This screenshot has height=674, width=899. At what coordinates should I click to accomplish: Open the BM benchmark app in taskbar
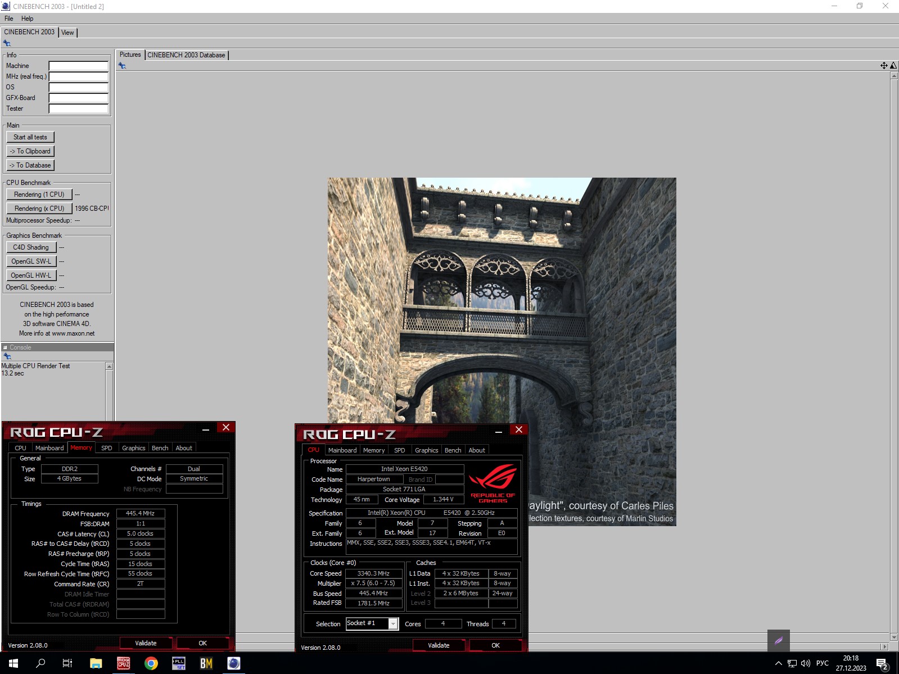pos(206,663)
